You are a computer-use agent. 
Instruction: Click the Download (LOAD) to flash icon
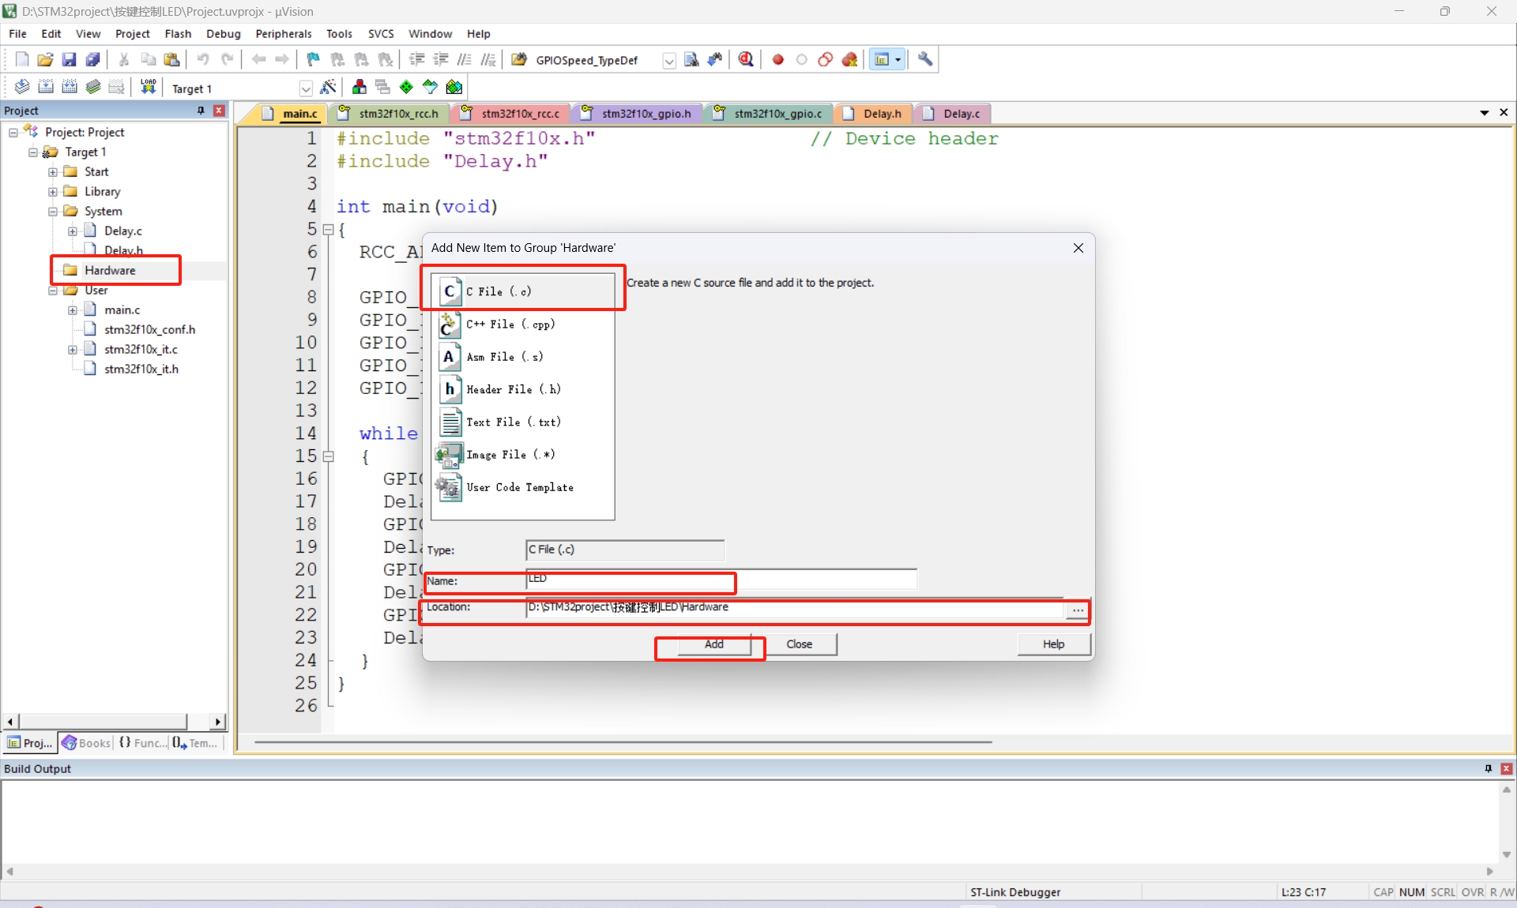click(x=148, y=87)
